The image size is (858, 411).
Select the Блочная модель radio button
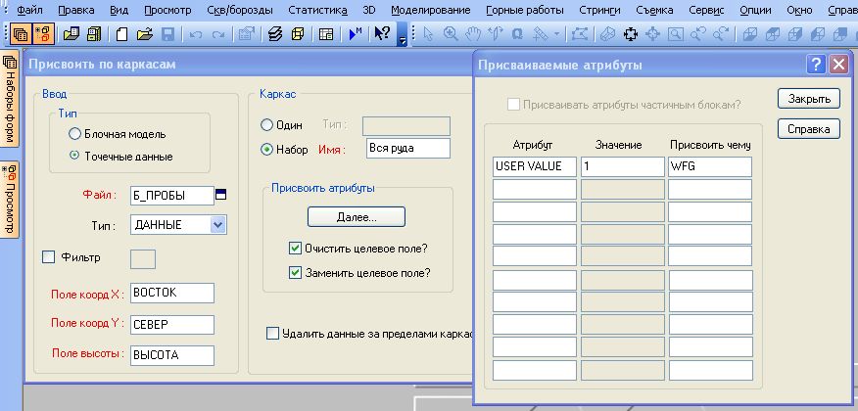click(74, 134)
